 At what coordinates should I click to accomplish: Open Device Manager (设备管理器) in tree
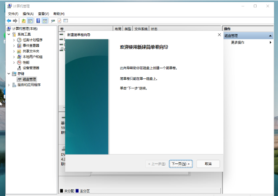click(x=31, y=68)
